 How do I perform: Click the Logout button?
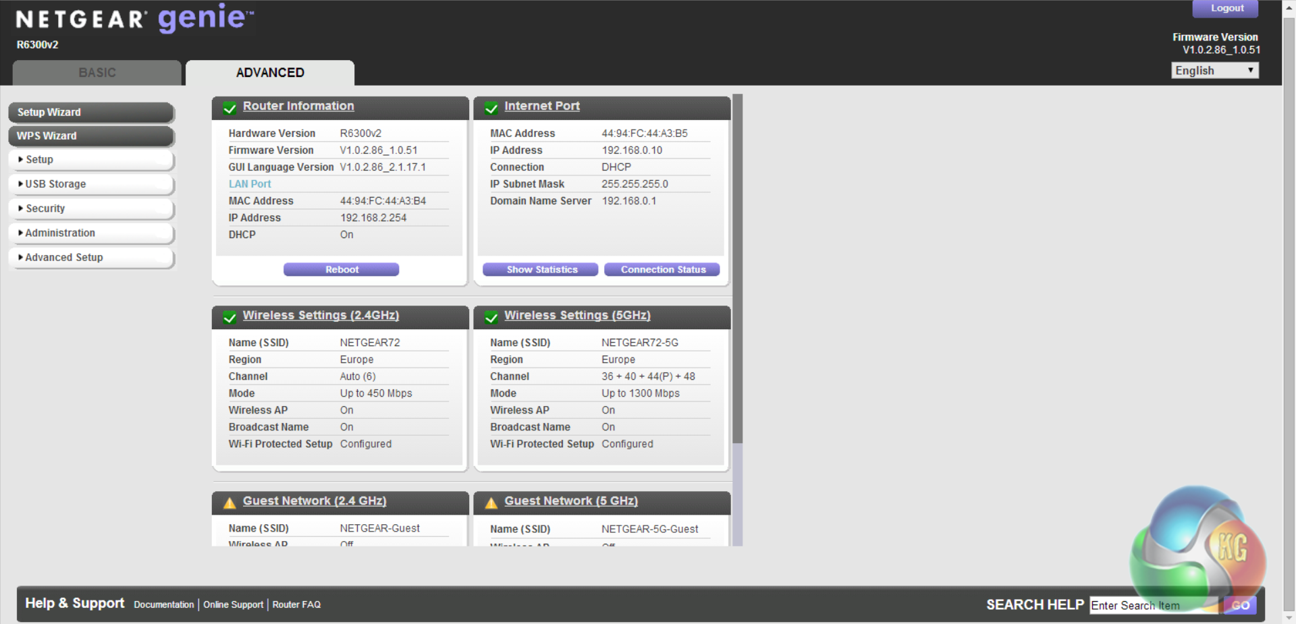pyautogui.click(x=1226, y=8)
